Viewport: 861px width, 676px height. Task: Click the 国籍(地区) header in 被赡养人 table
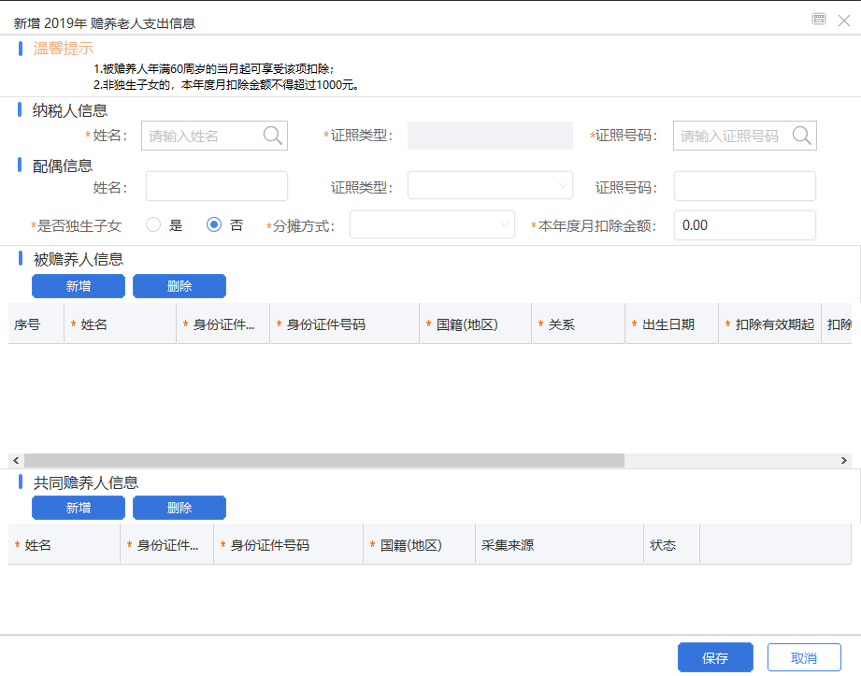tap(476, 324)
